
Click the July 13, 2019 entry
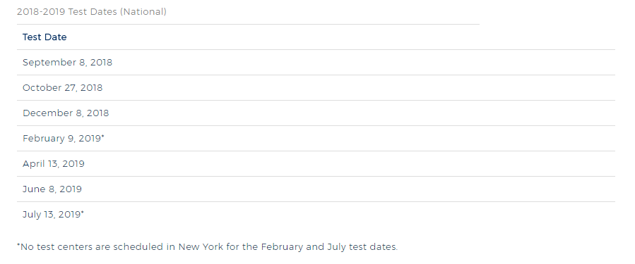tap(52, 215)
